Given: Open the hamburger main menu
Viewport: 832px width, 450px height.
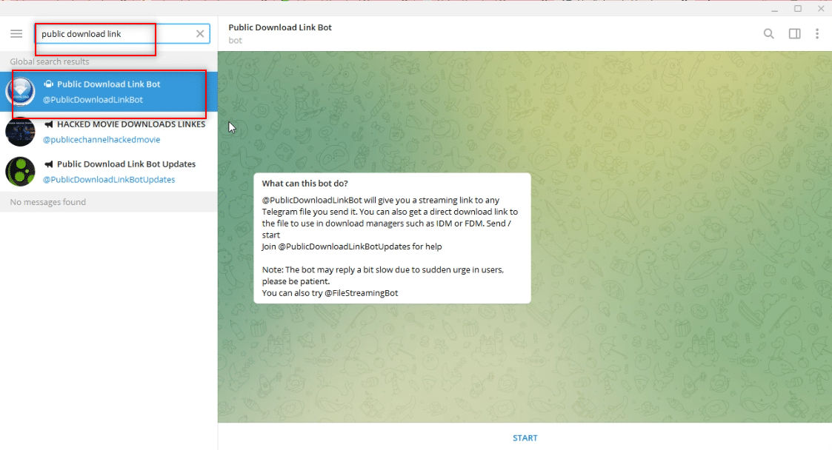Looking at the screenshot, I should 16,34.
